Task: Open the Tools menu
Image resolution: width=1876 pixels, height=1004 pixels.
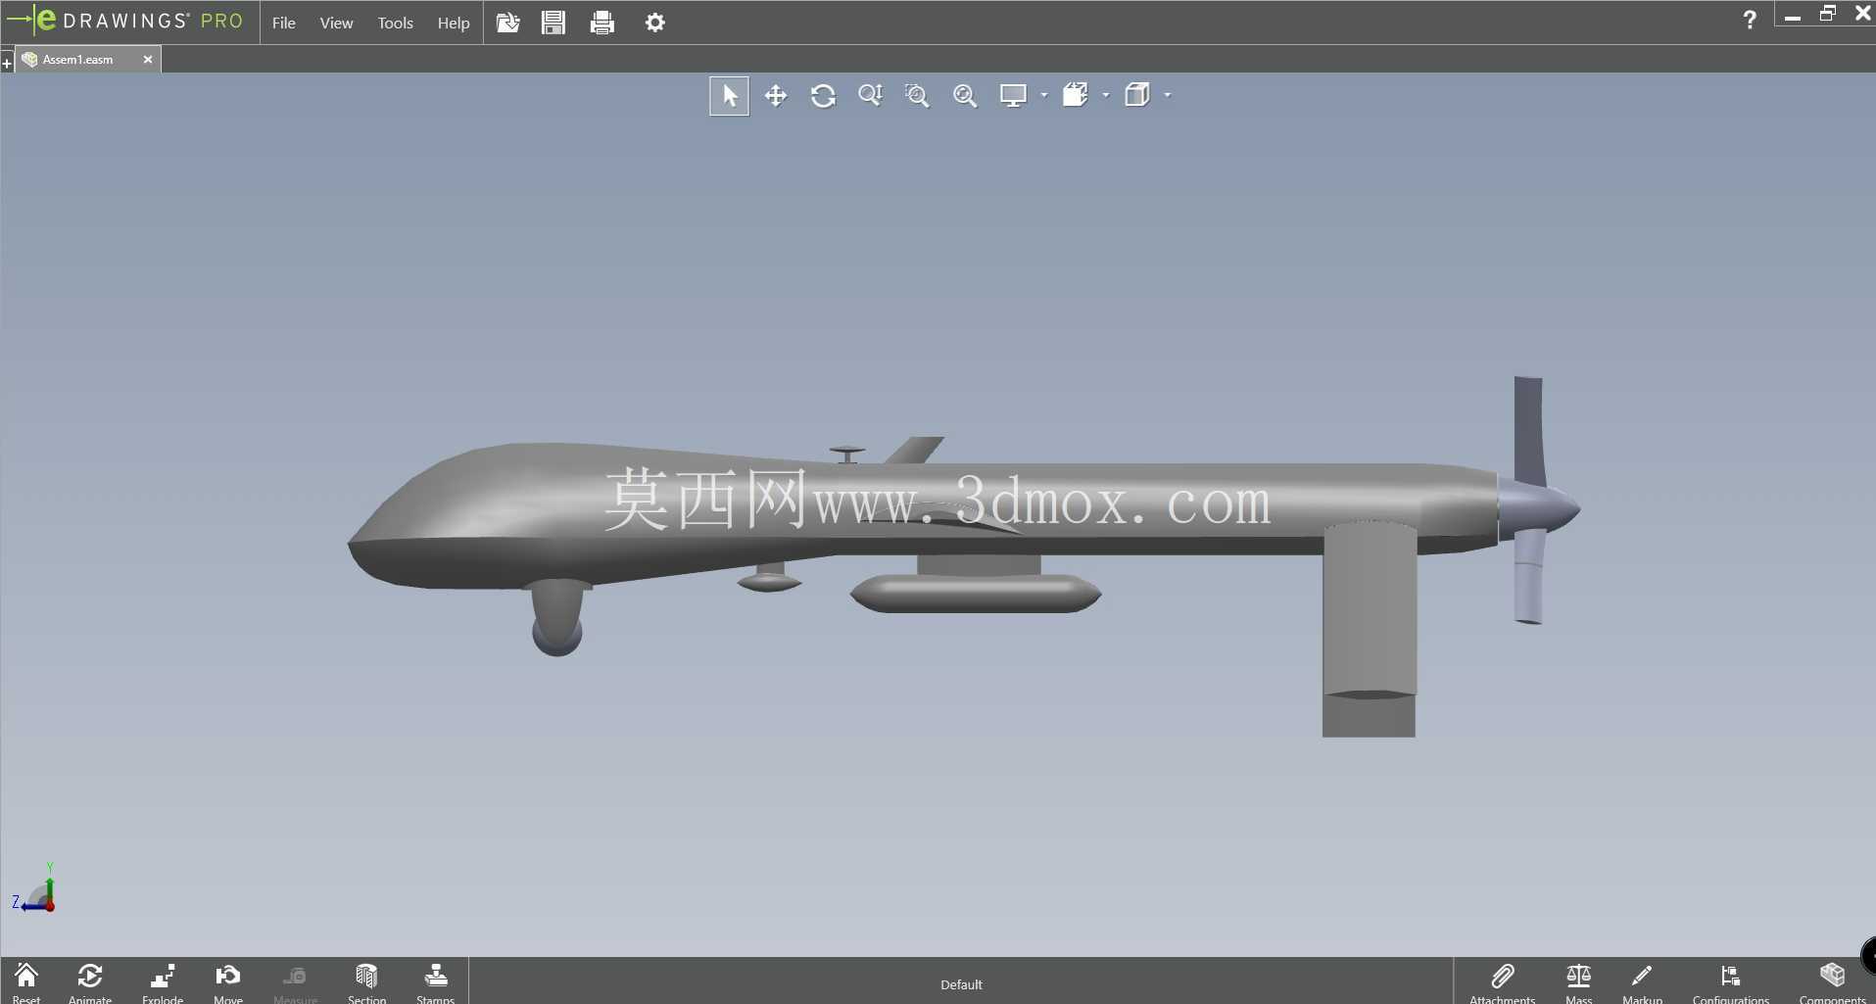Action: click(396, 23)
